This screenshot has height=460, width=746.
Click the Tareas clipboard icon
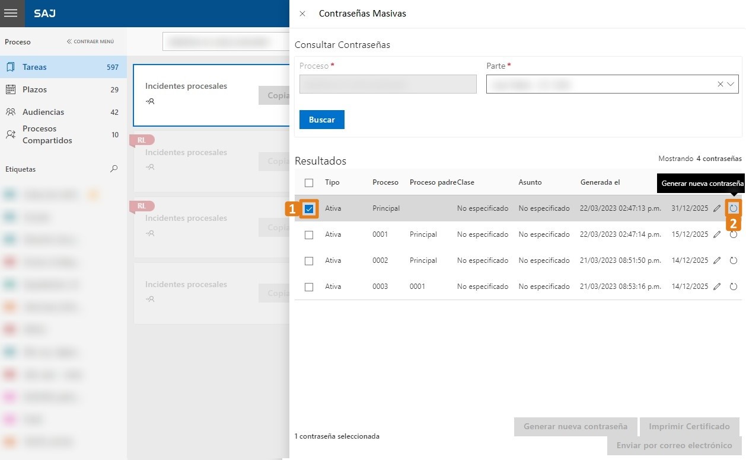(10, 67)
